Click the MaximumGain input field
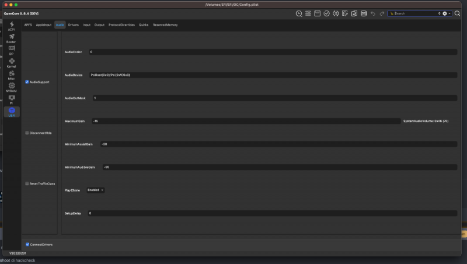The image size is (467, 264). (246, 121)
